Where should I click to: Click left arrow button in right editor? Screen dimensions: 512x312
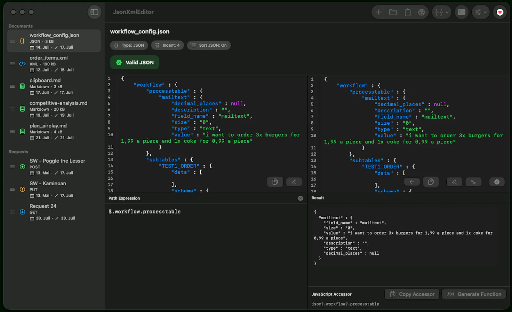click(412, 182)
